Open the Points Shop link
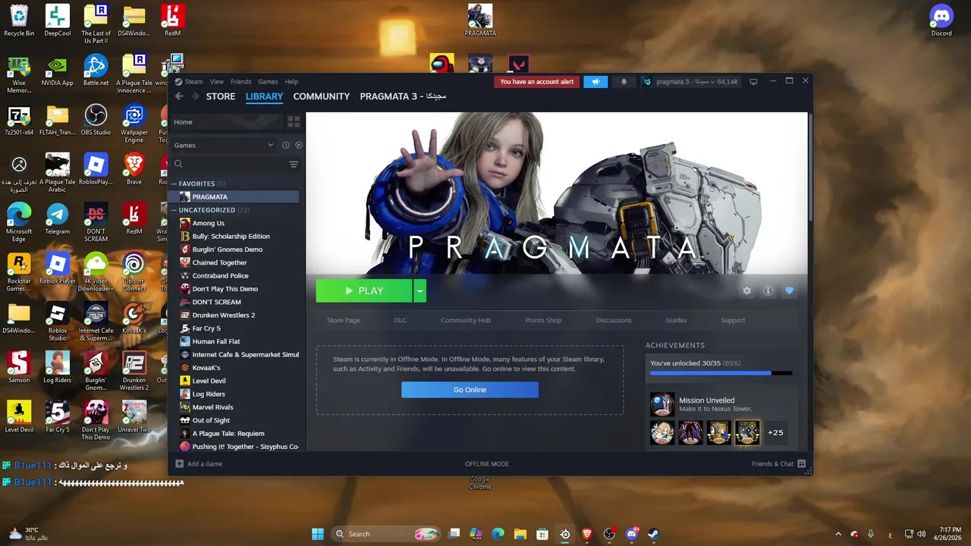The height and width of the screenshot is (546, 971). (x=543, y=320)
